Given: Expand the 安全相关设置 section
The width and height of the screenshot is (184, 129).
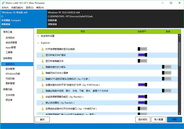Looking at the screenshot, I should [38, 36].
